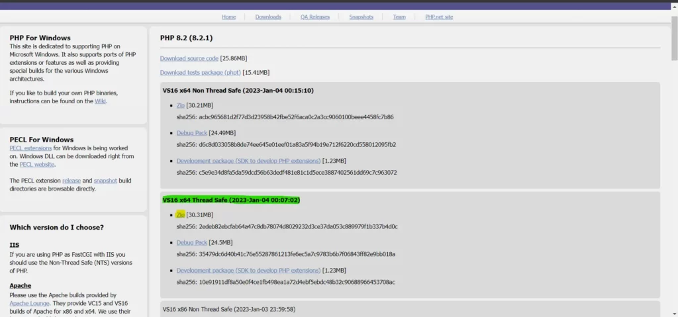Click the [30.31MB] size next to Thread Safe Zip
The image size is (678, 317).
200,215
